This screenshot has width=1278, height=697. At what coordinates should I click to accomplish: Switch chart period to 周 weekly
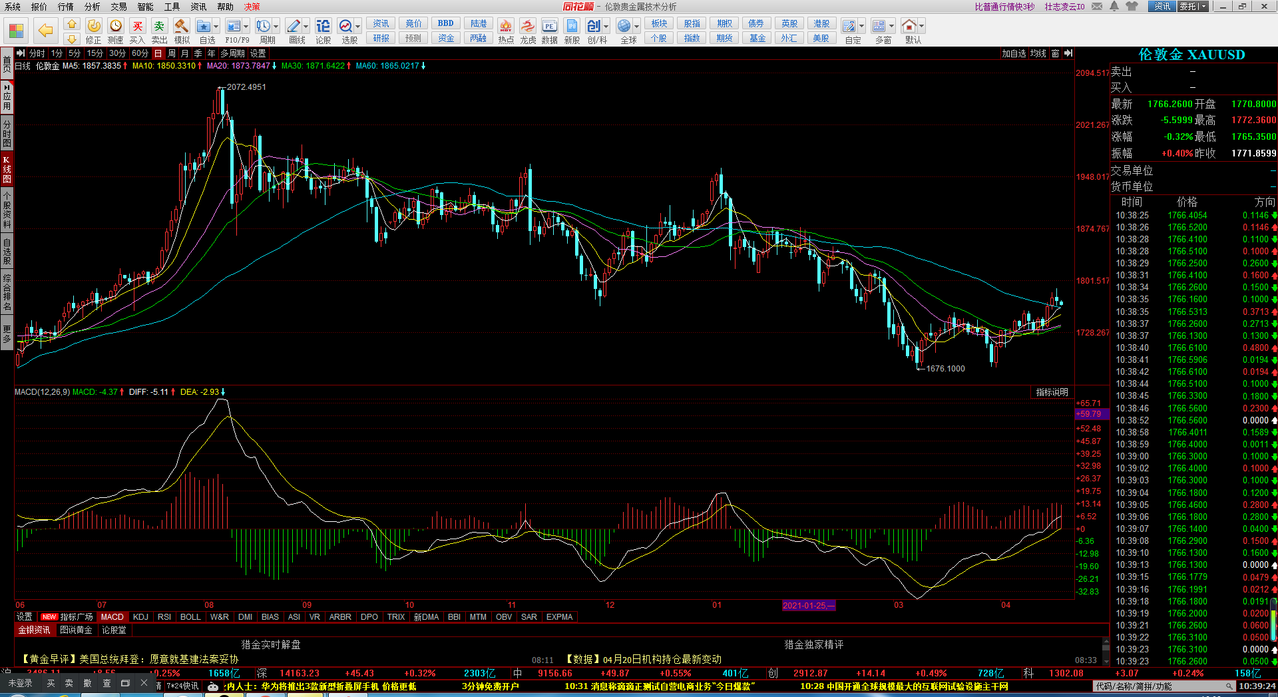tap(172, 53)
